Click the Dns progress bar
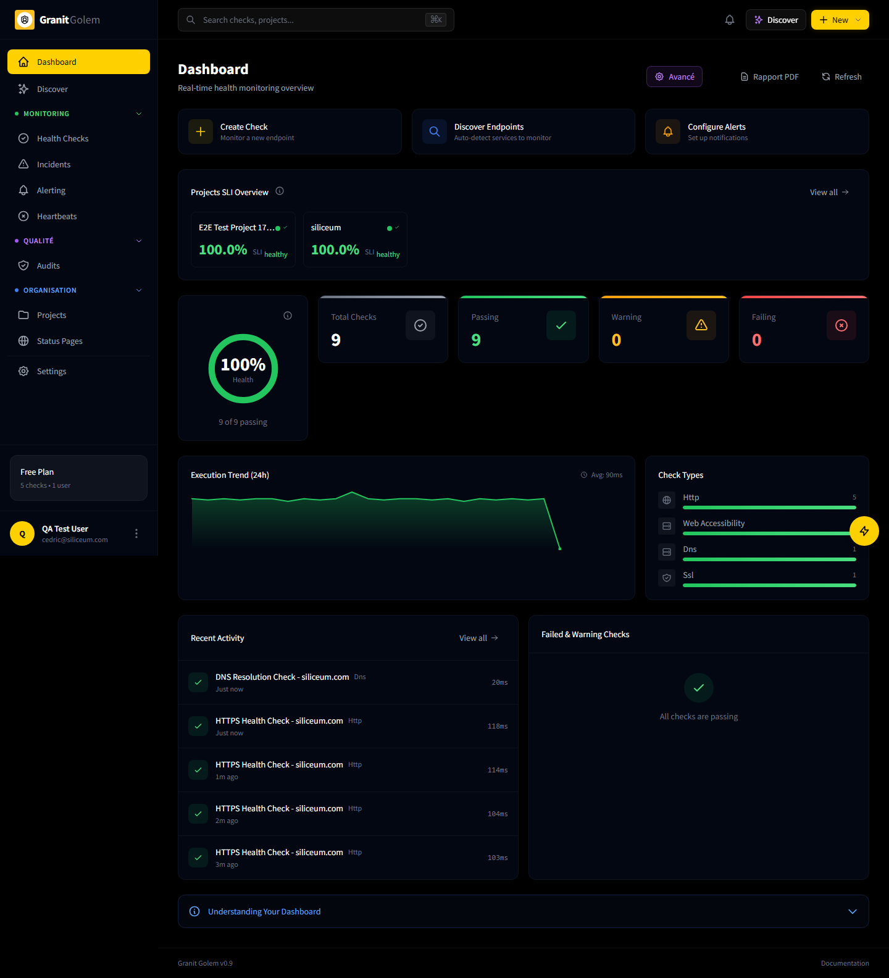Image resolution: width=889 pixels, height=978 pixels. pyautogui.click(x=769, y=559)
